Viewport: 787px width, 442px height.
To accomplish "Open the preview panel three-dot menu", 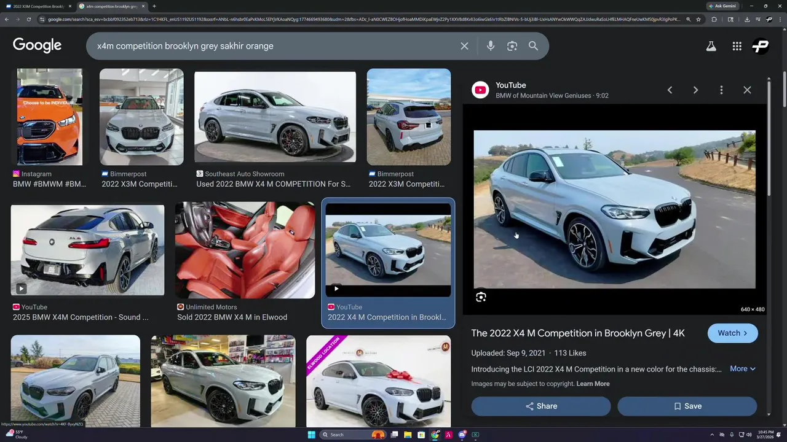I will click(x=721, y=90).
